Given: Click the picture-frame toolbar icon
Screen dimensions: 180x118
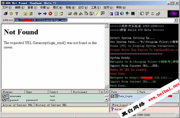Looking at the screenshot, I should (102, 13).
